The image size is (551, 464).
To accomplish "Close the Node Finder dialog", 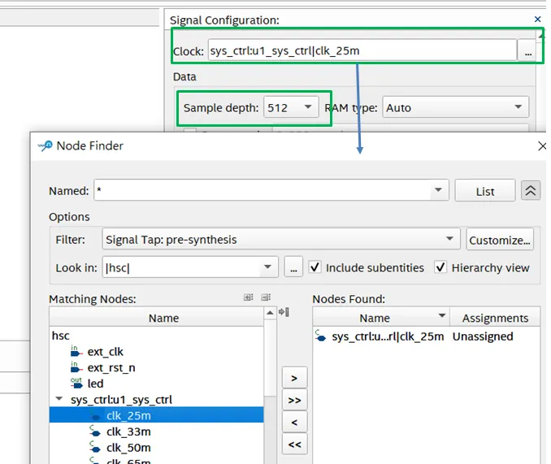I will point(542,145).
